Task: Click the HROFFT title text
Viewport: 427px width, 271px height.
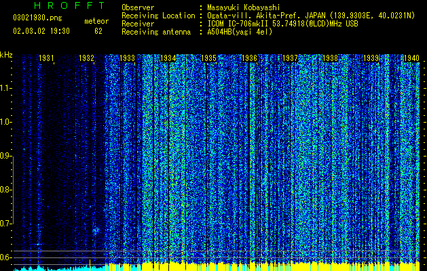Action: point(69,5)
